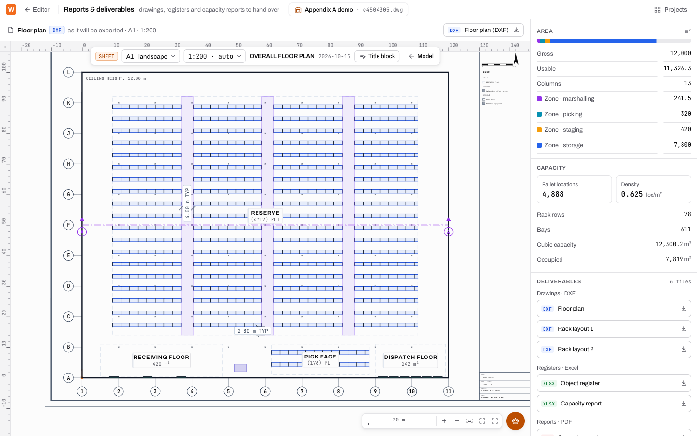Click the RESERVE (4712) PLT label

[265, 216]
